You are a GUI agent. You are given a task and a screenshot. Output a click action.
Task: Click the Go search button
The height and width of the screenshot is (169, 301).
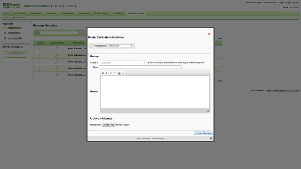coord(83,32)
